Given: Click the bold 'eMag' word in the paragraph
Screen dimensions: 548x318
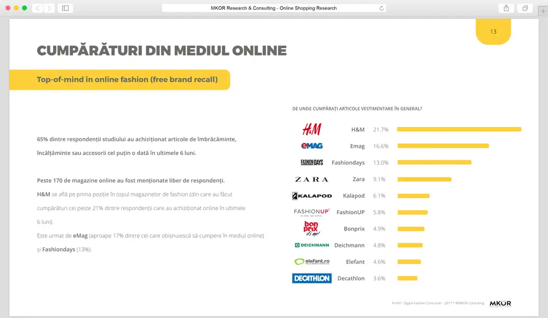Looking at the screenshot, I should [80, 235].
